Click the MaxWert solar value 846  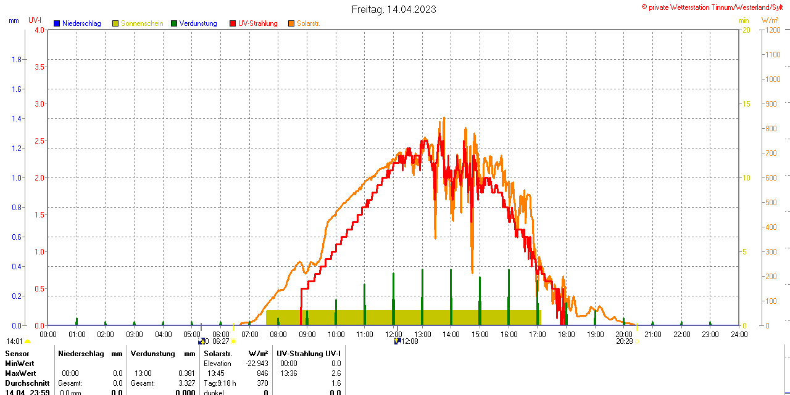click(x=262, y=373)
